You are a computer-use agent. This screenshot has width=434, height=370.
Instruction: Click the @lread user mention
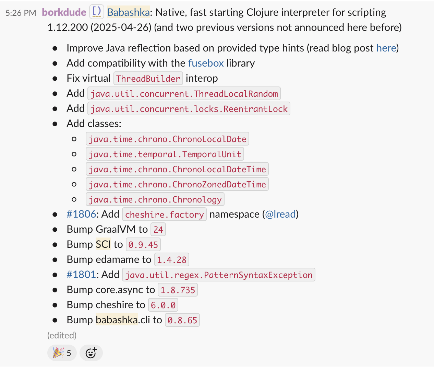point(280,214)
